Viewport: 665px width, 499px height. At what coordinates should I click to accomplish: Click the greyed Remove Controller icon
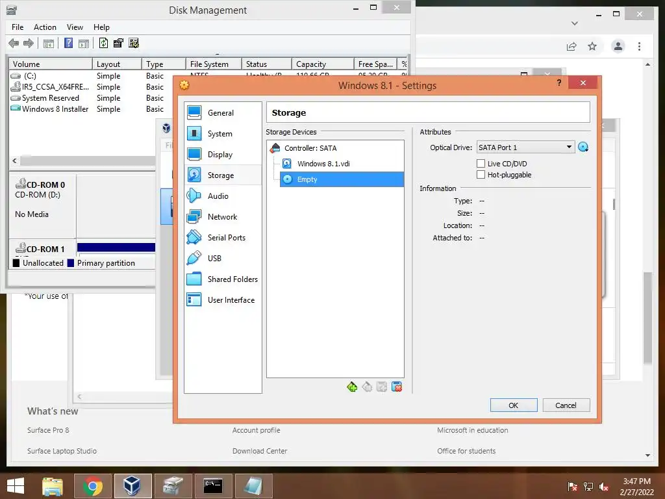pos(367,387)
